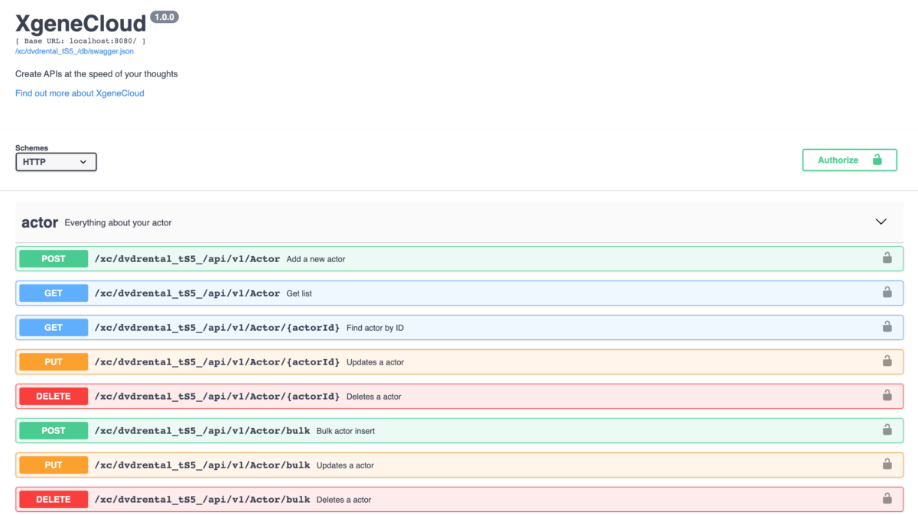Expand the PUT /Actor/bulk operation
This screenshot has width=918, height=515.
459,465
